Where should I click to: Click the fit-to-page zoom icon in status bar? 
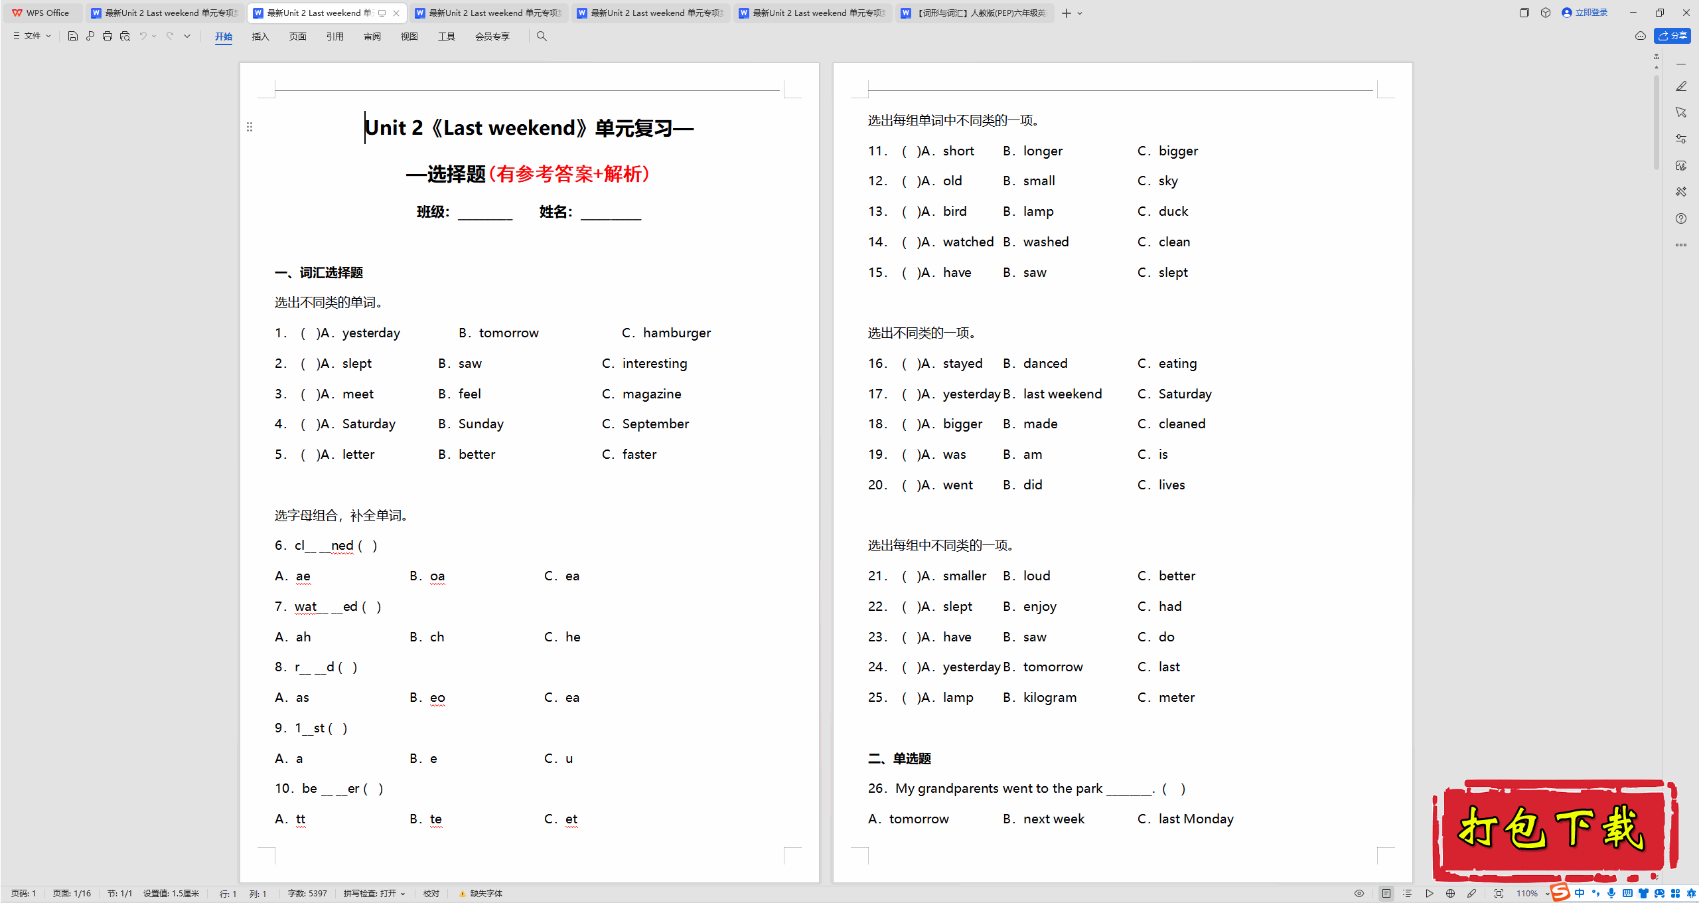[x=1499, y=894]
